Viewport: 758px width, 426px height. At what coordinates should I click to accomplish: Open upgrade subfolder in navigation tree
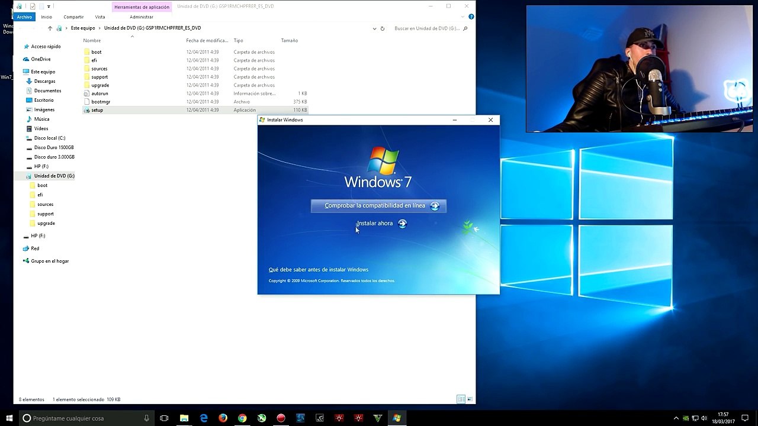pyautogui.click(x=46, y=223)
